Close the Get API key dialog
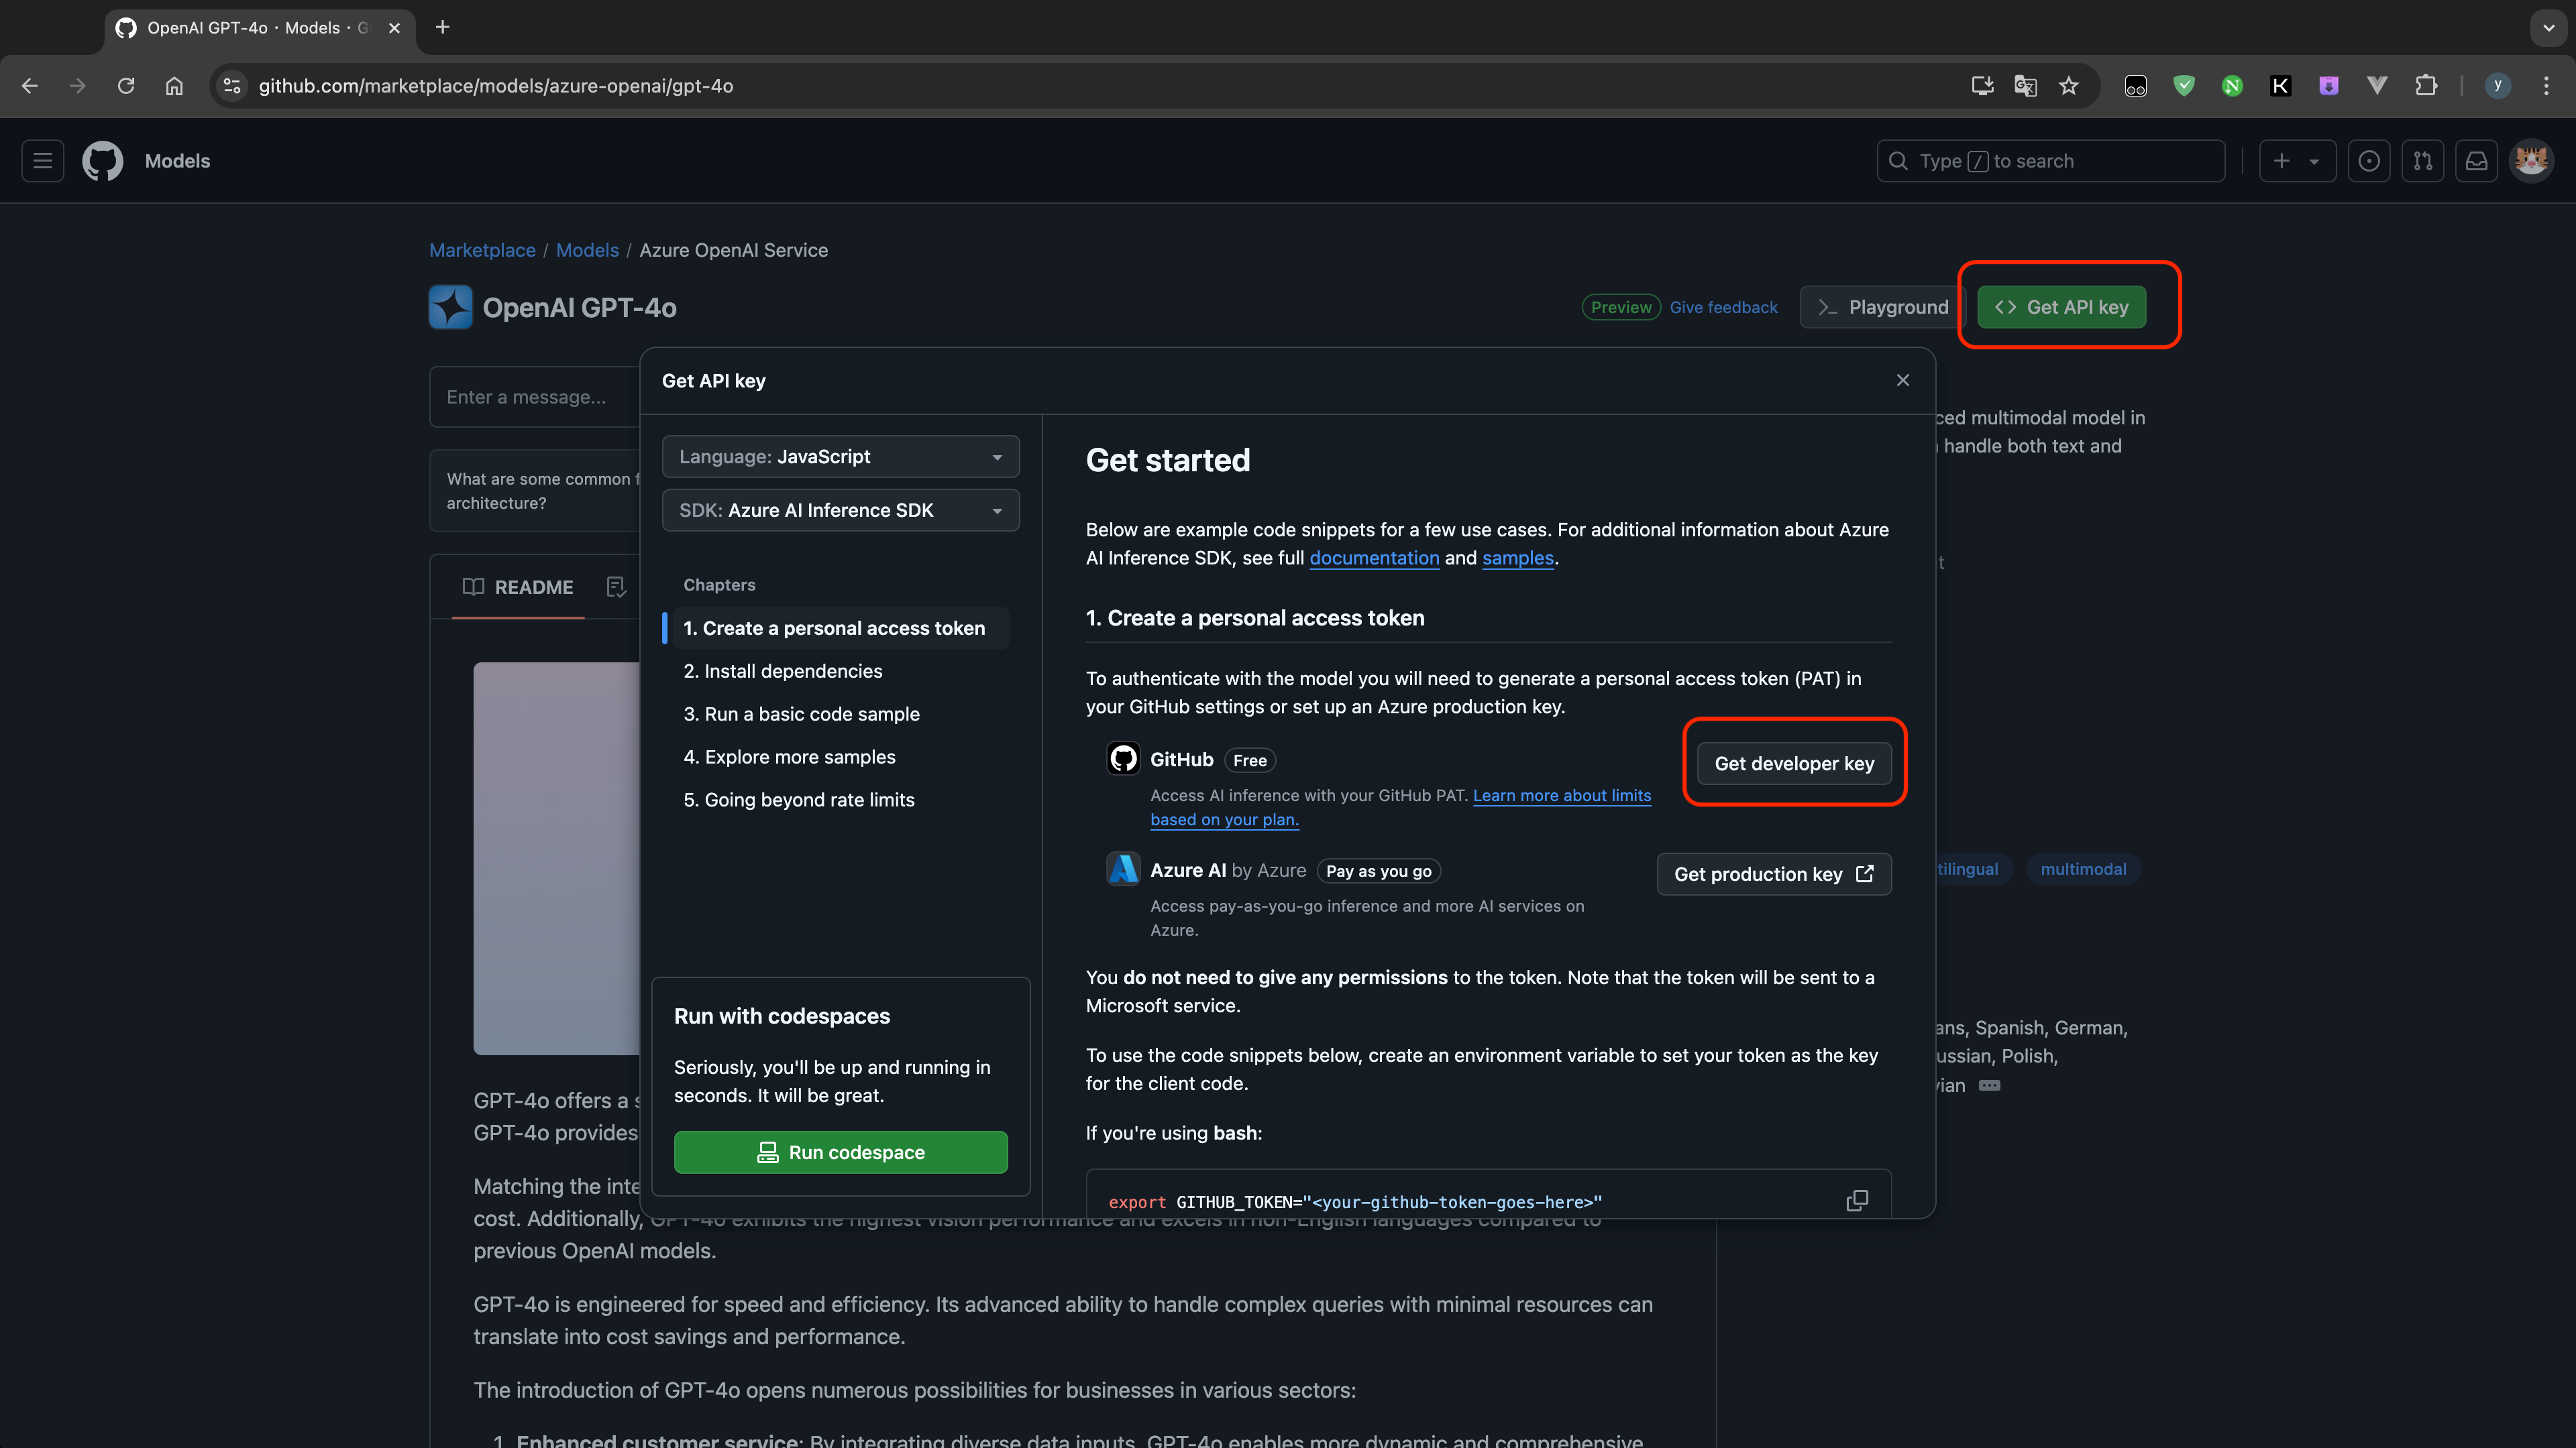The height and width of the screenshot is (1448, 2576). click(x=1902, y=379)
